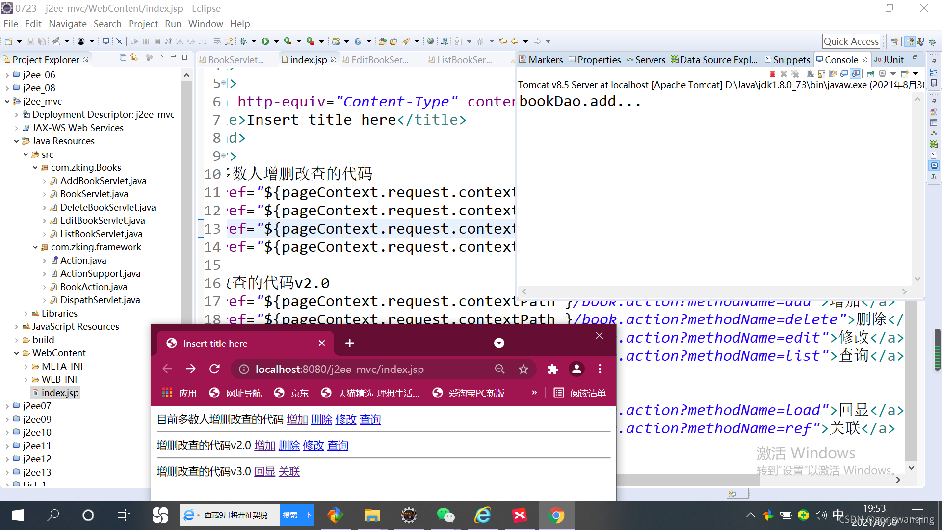This screenshot has width=942, height=530.
Task: Click the Chrome extensions puzzle icon
Action: 553,369
